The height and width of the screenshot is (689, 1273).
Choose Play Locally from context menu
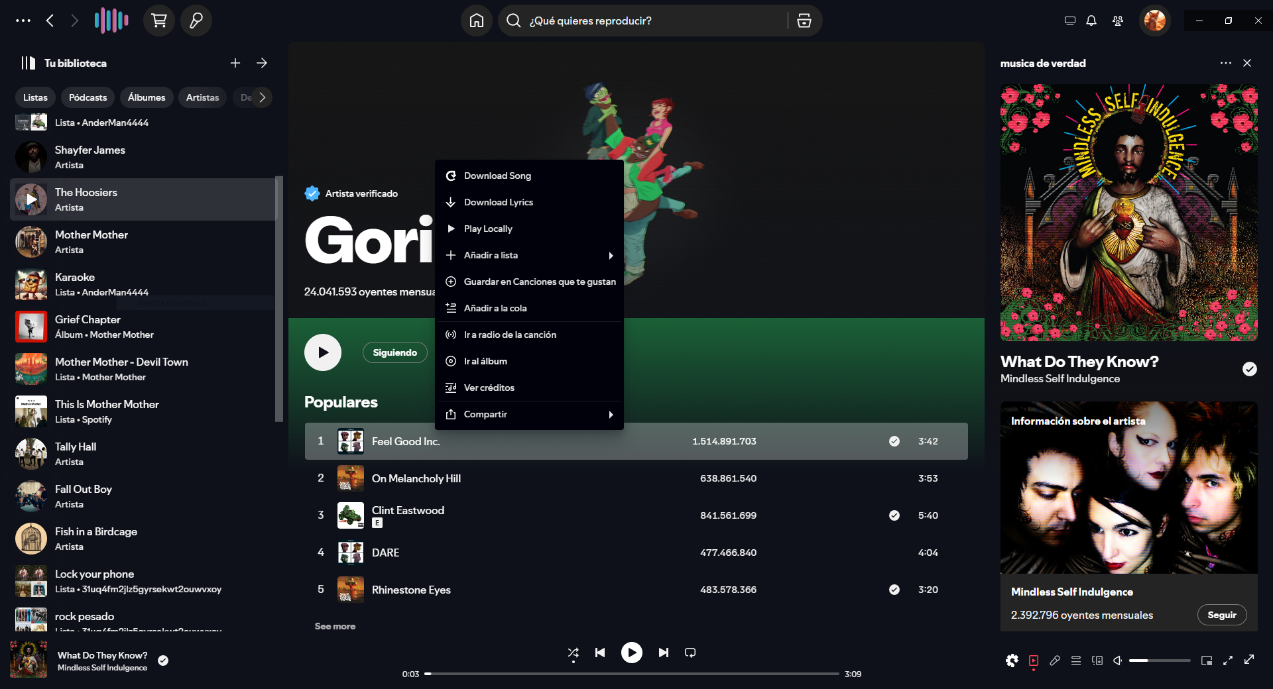click(x=529, y=229)
